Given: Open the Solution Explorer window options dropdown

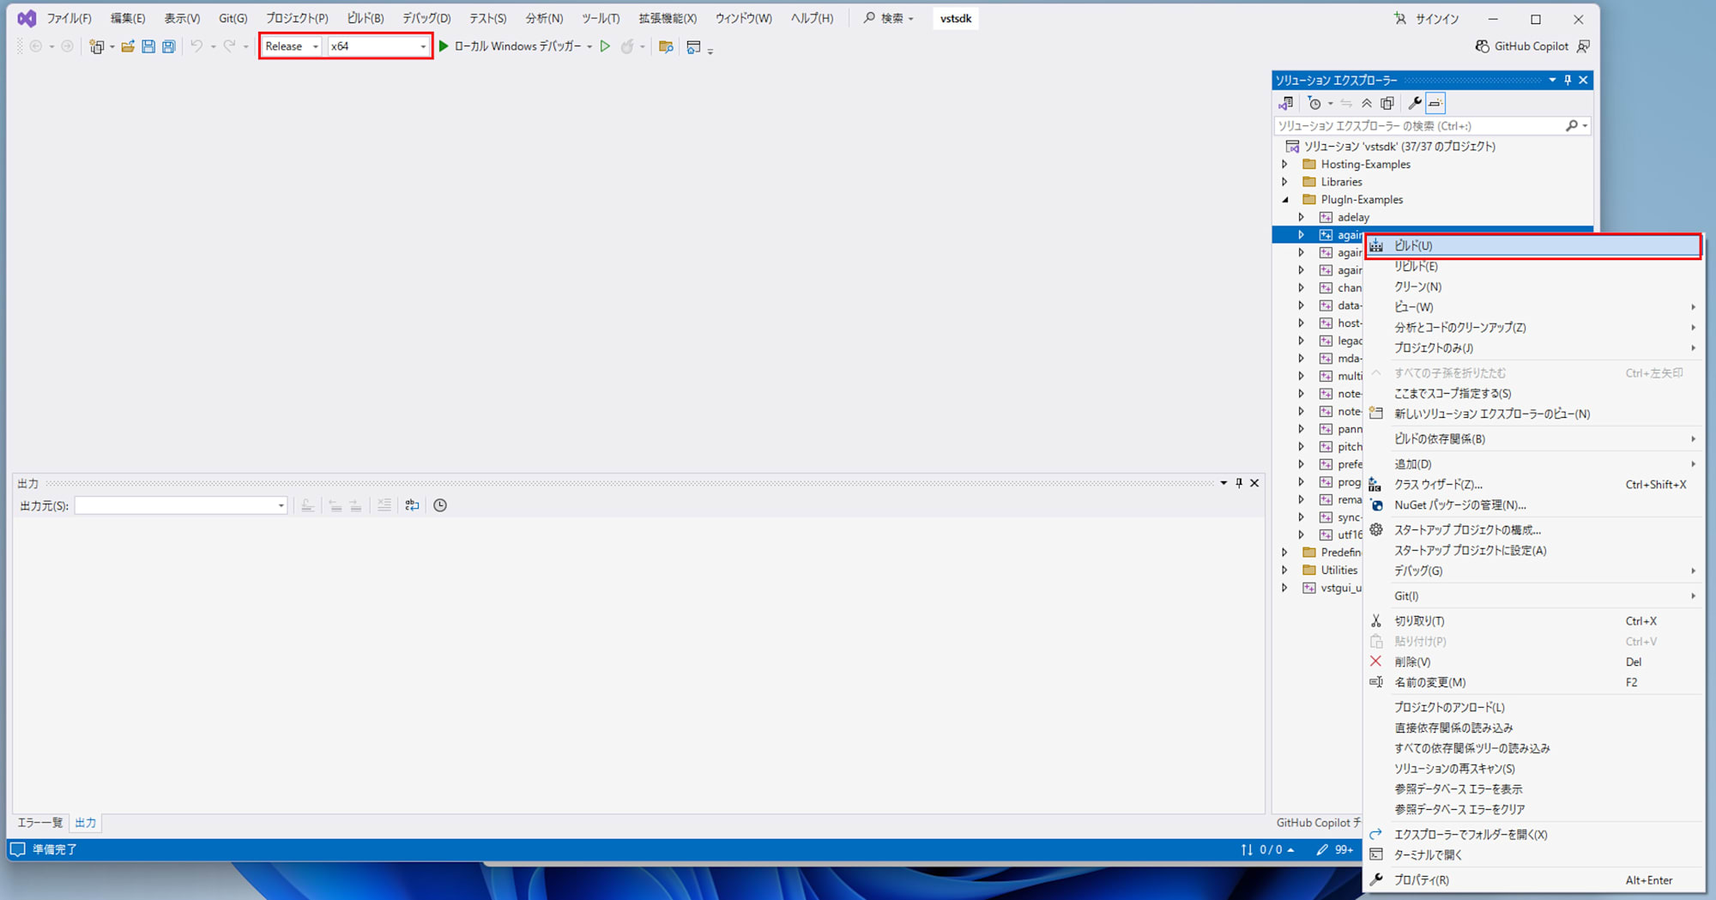Looking at the screenshot, I should coord(1552,80).
